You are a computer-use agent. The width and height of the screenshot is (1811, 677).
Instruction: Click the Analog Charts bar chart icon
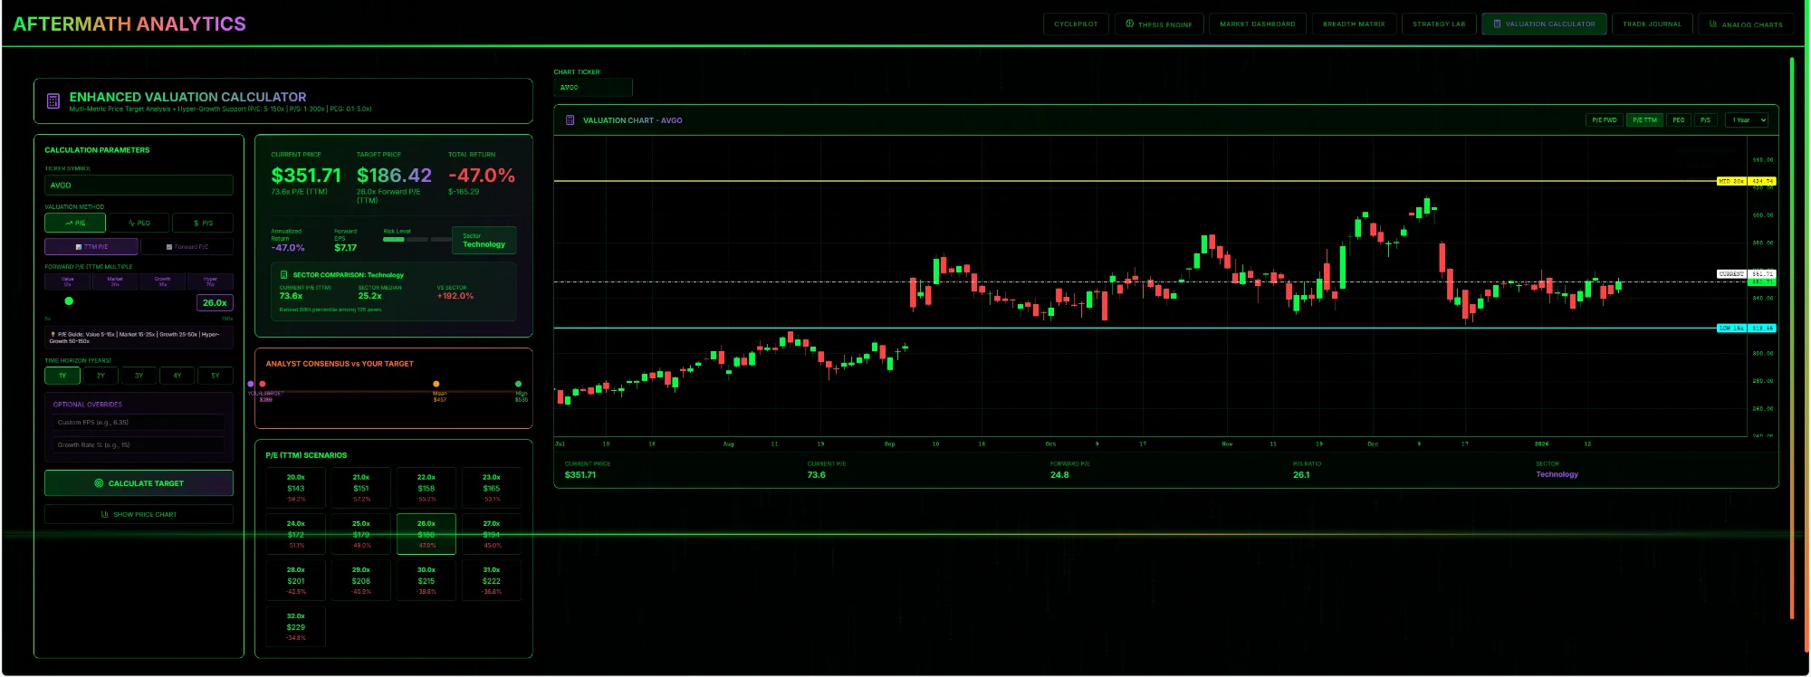point(1713,24)
